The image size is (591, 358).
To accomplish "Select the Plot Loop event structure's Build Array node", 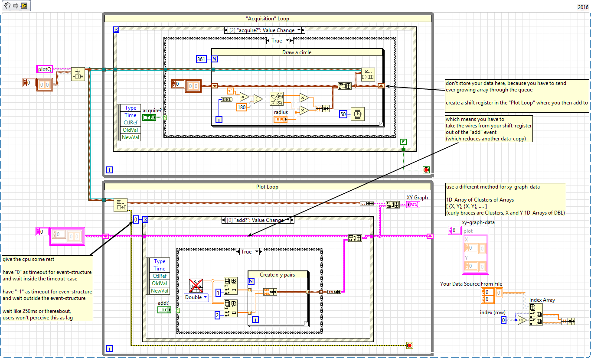I will pyautogui.click(x=355, y=238).
